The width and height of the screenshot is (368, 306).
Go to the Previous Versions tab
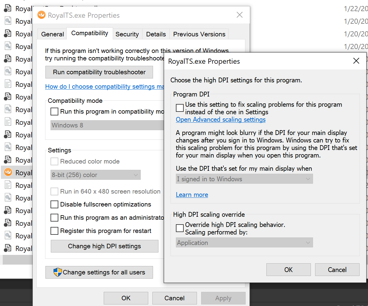coord(199,34)
